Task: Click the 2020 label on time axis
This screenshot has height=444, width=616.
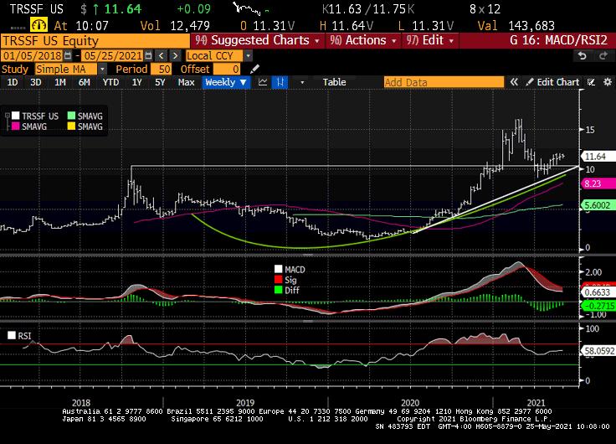Action: tap(410, 403)
